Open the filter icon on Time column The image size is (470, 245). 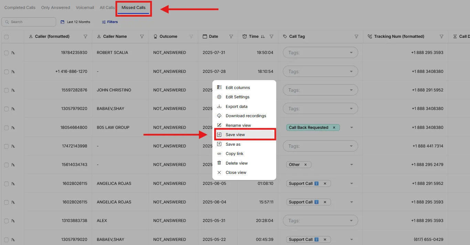point(271,36)
